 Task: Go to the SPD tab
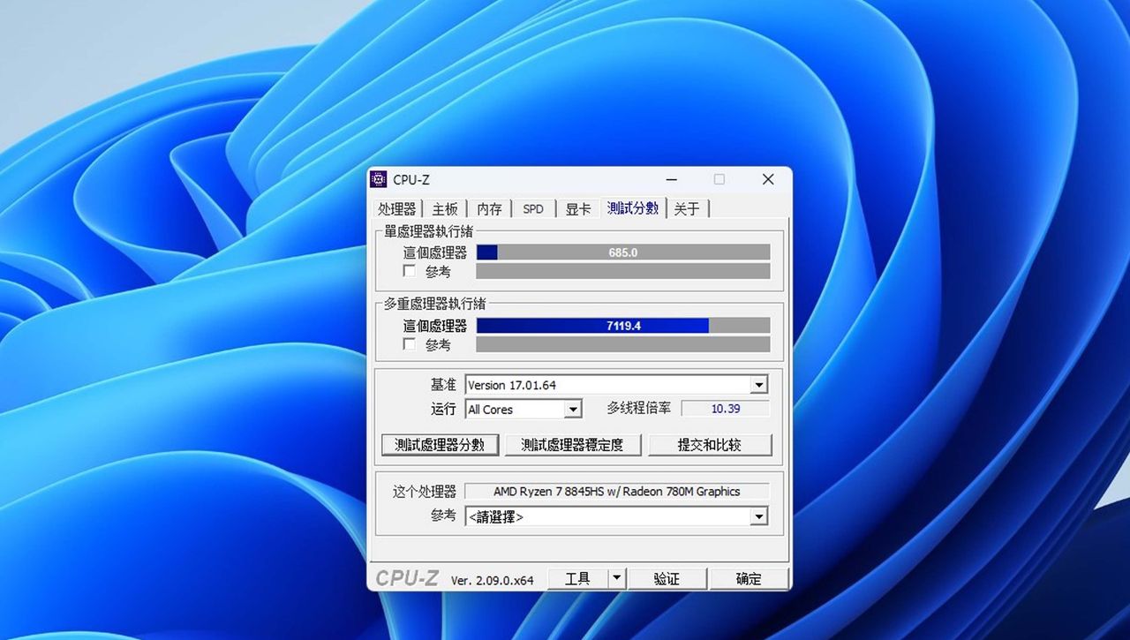tap(533, 208)
